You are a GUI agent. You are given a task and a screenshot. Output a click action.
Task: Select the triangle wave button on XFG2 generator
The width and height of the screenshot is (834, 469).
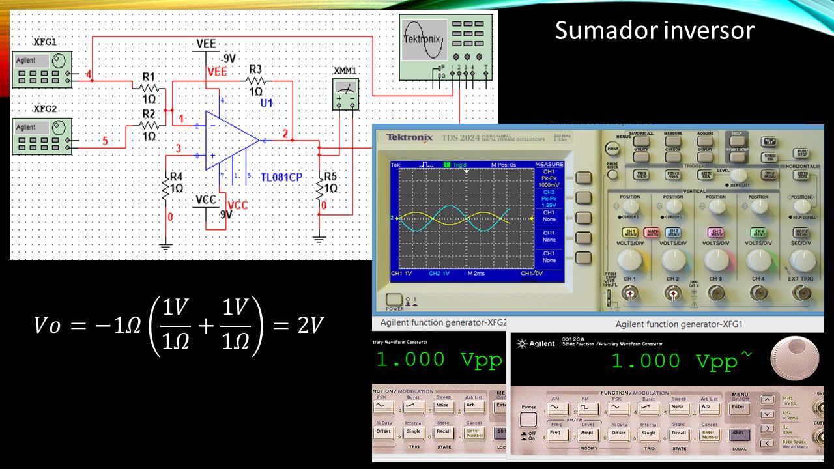(384, 407)
